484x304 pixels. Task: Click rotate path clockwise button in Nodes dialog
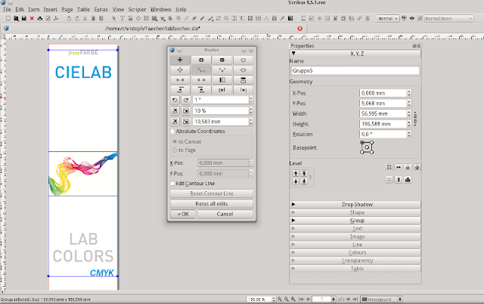[x=186, y=100]
